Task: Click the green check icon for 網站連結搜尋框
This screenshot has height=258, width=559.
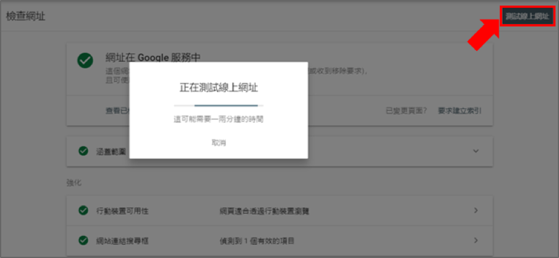Action: pos(83,240)
